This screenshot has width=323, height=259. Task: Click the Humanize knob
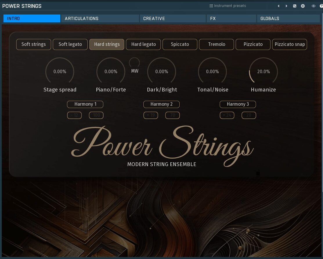(x=263, y=71)
